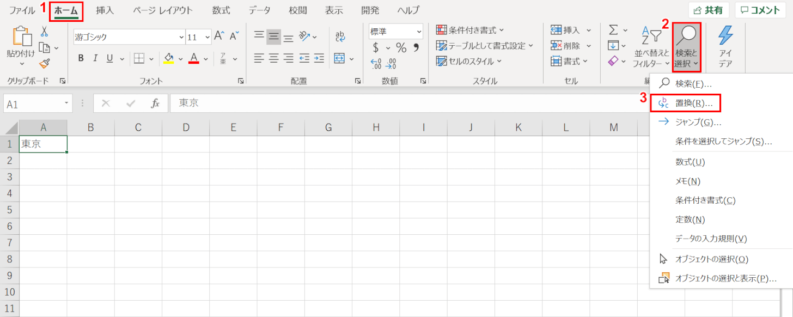Toggle Italic formatting
The height and width of the screenshot is (317, 793).
(95, 59)
